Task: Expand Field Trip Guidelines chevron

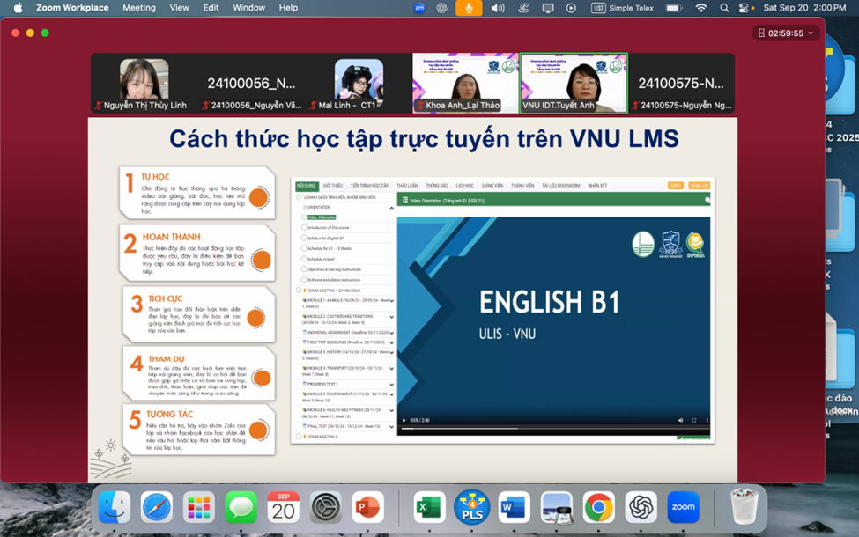Action: 391,342
